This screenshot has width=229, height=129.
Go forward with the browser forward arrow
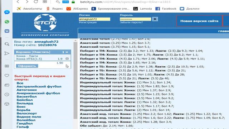(x=27, y=2)
